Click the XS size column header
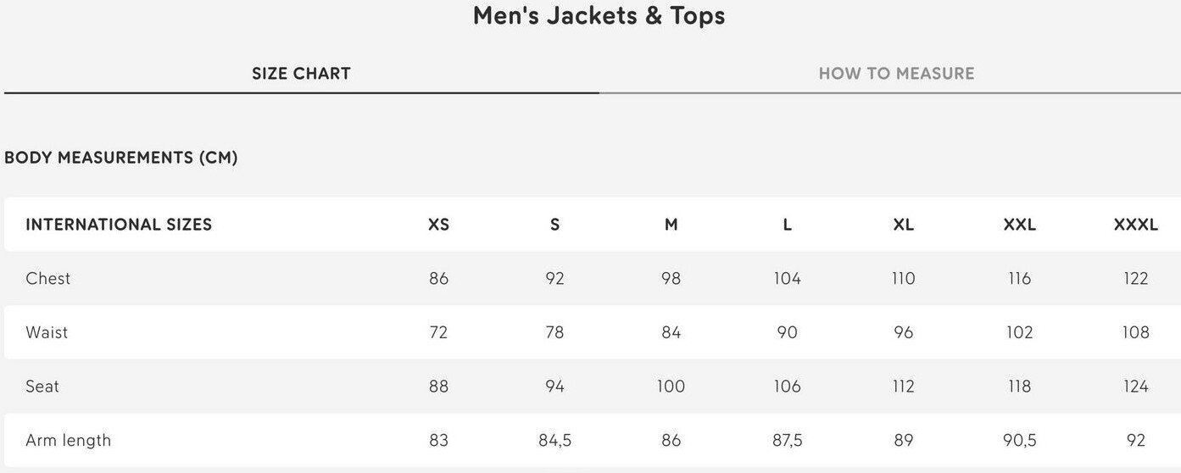This screenshot has height=473, width=1181. point(438,225)
